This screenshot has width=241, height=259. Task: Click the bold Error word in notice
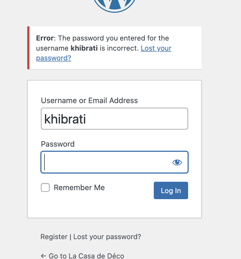[44, 38]
